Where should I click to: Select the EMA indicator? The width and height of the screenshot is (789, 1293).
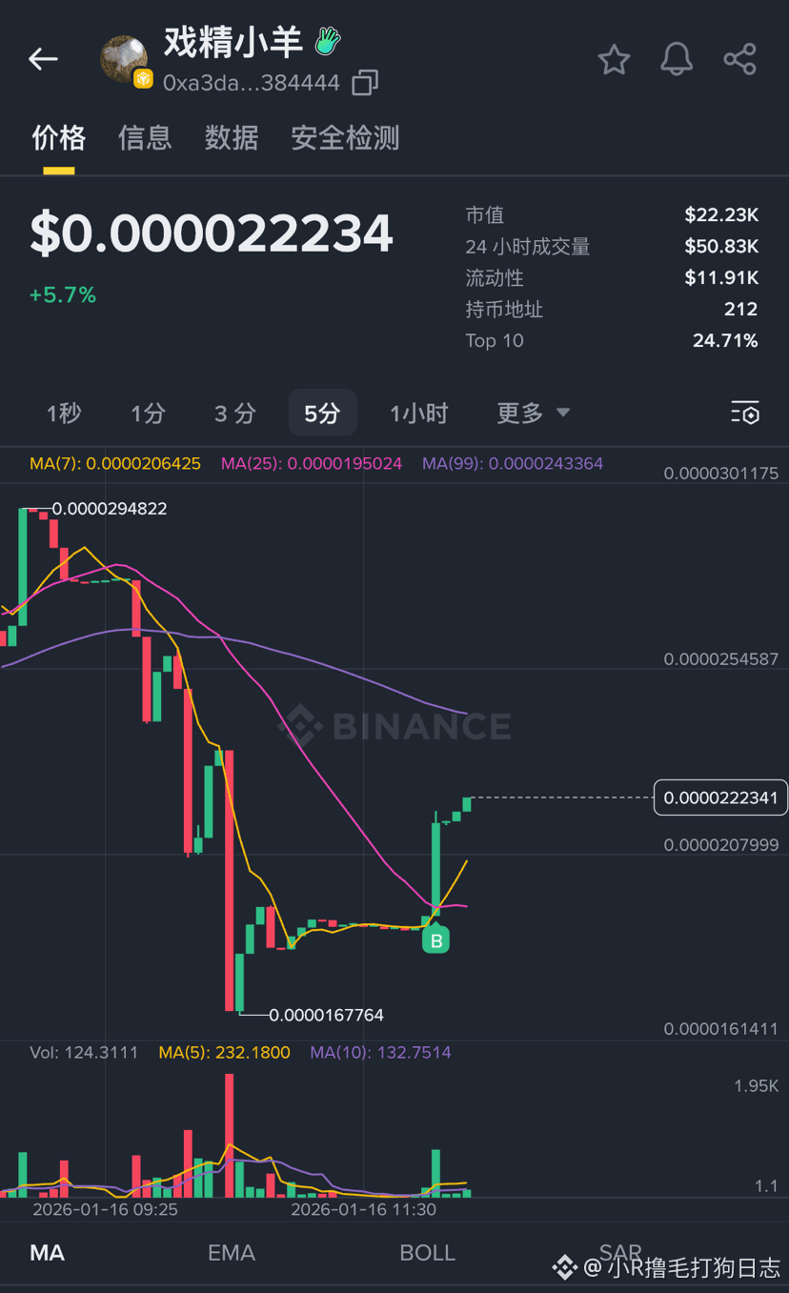[x=232, y=1252]
